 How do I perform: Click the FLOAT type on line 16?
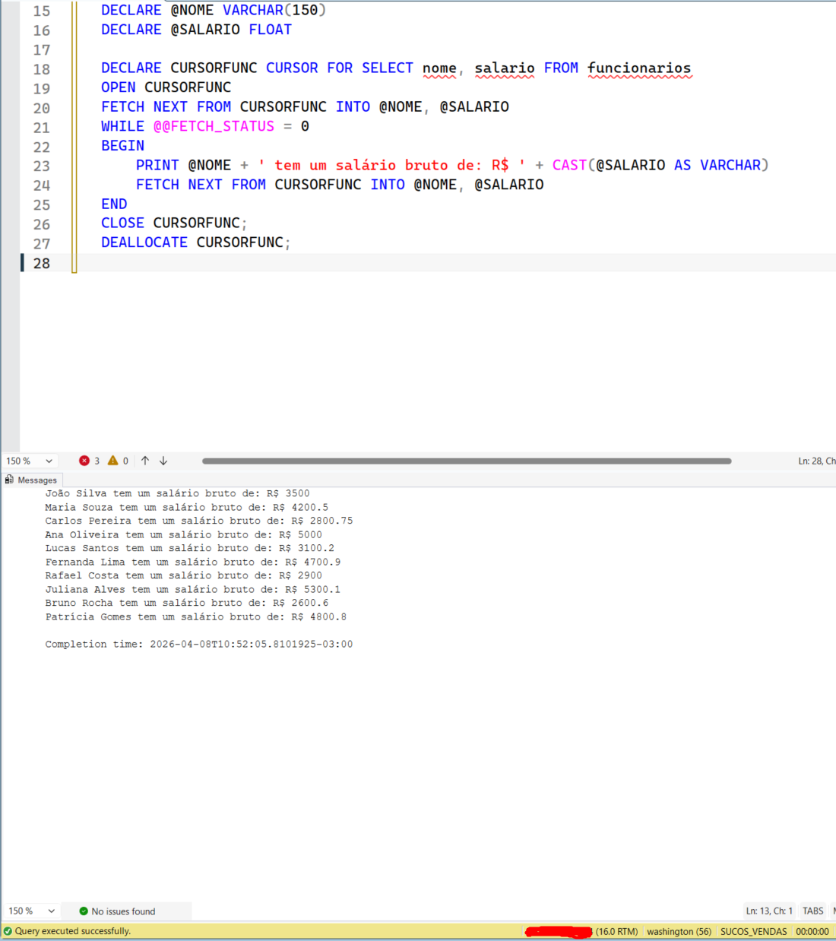point(271,30)
